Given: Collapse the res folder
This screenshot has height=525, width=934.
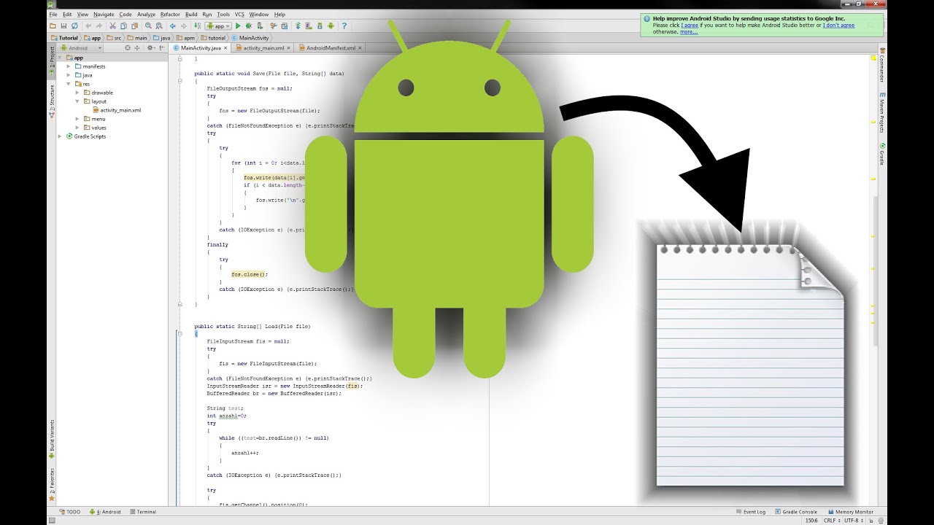Looking at the screenshot, I should pos(69,84).
